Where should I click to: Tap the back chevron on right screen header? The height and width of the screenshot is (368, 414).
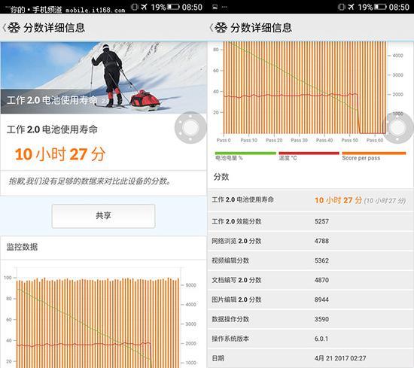(212, 28)
